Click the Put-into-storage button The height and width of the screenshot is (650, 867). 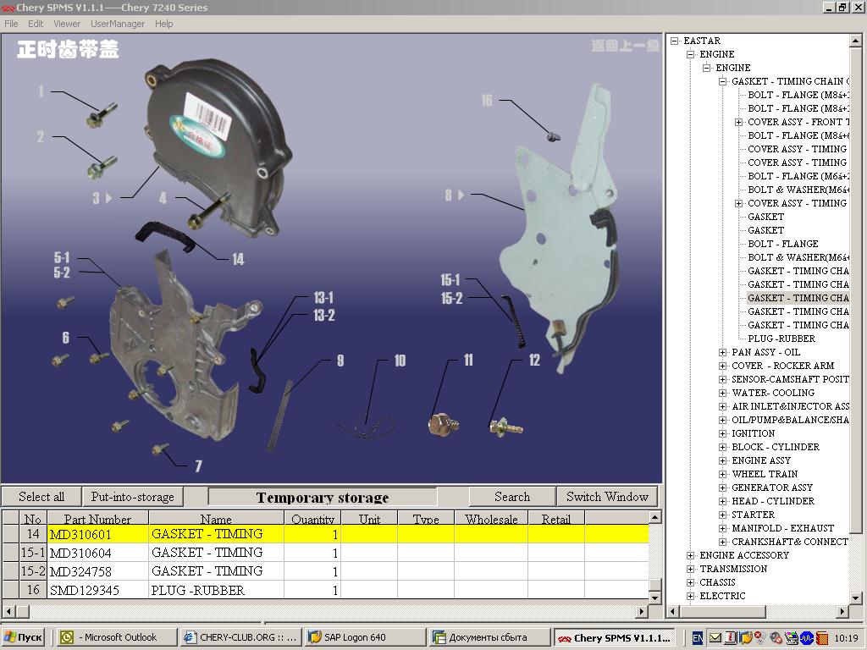click(133, 496)
